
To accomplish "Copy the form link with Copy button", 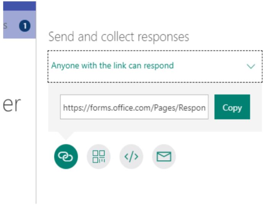I will (x=232, y=107).
